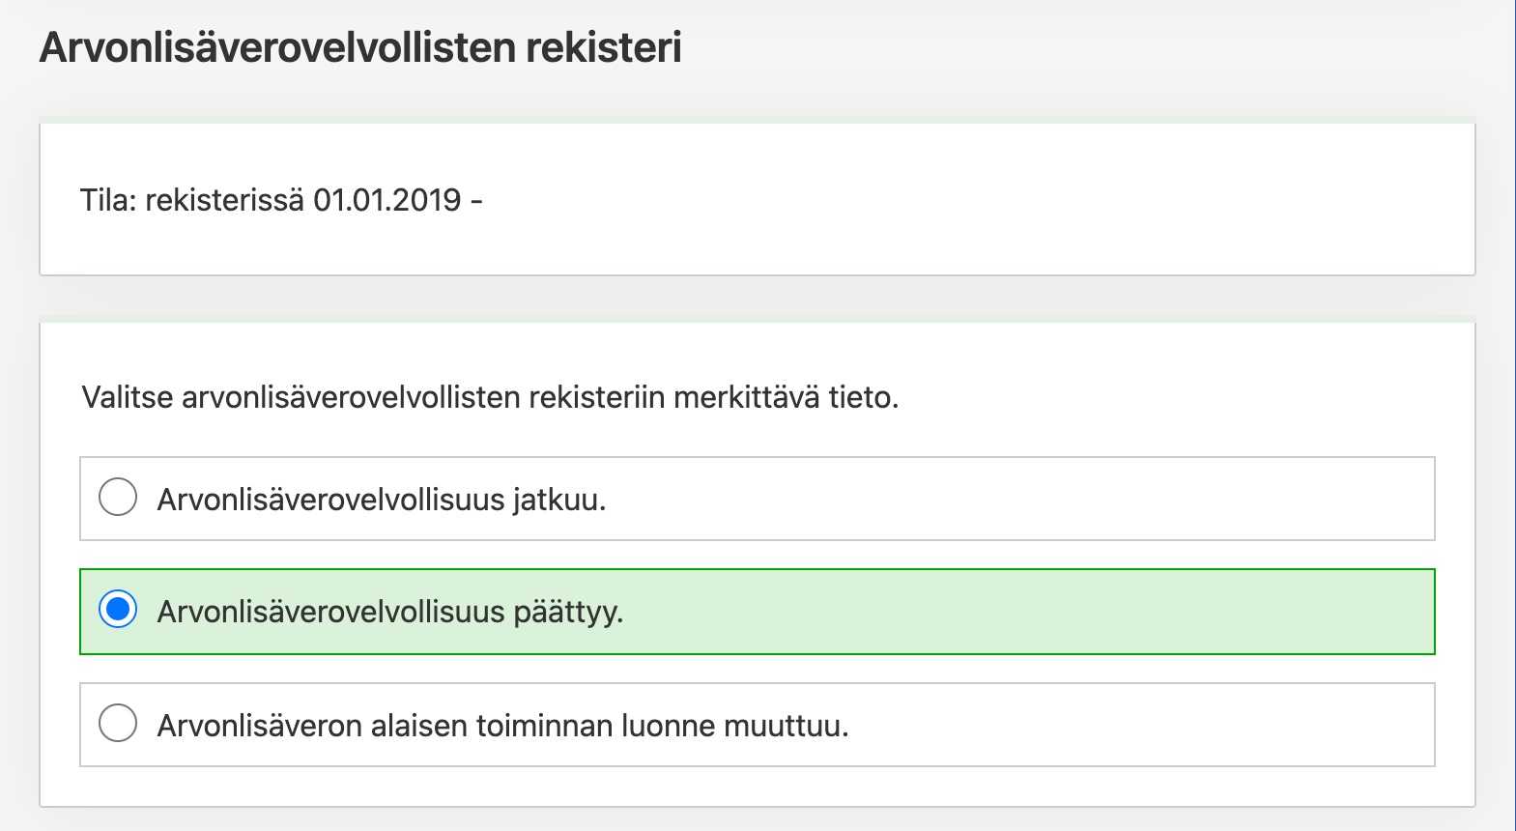Viewport: 1516px width, 831px height.
Task: Click the selected "Arvonlisäverovelvollisuus päättyy" radio button
Action: coord(118,610)
